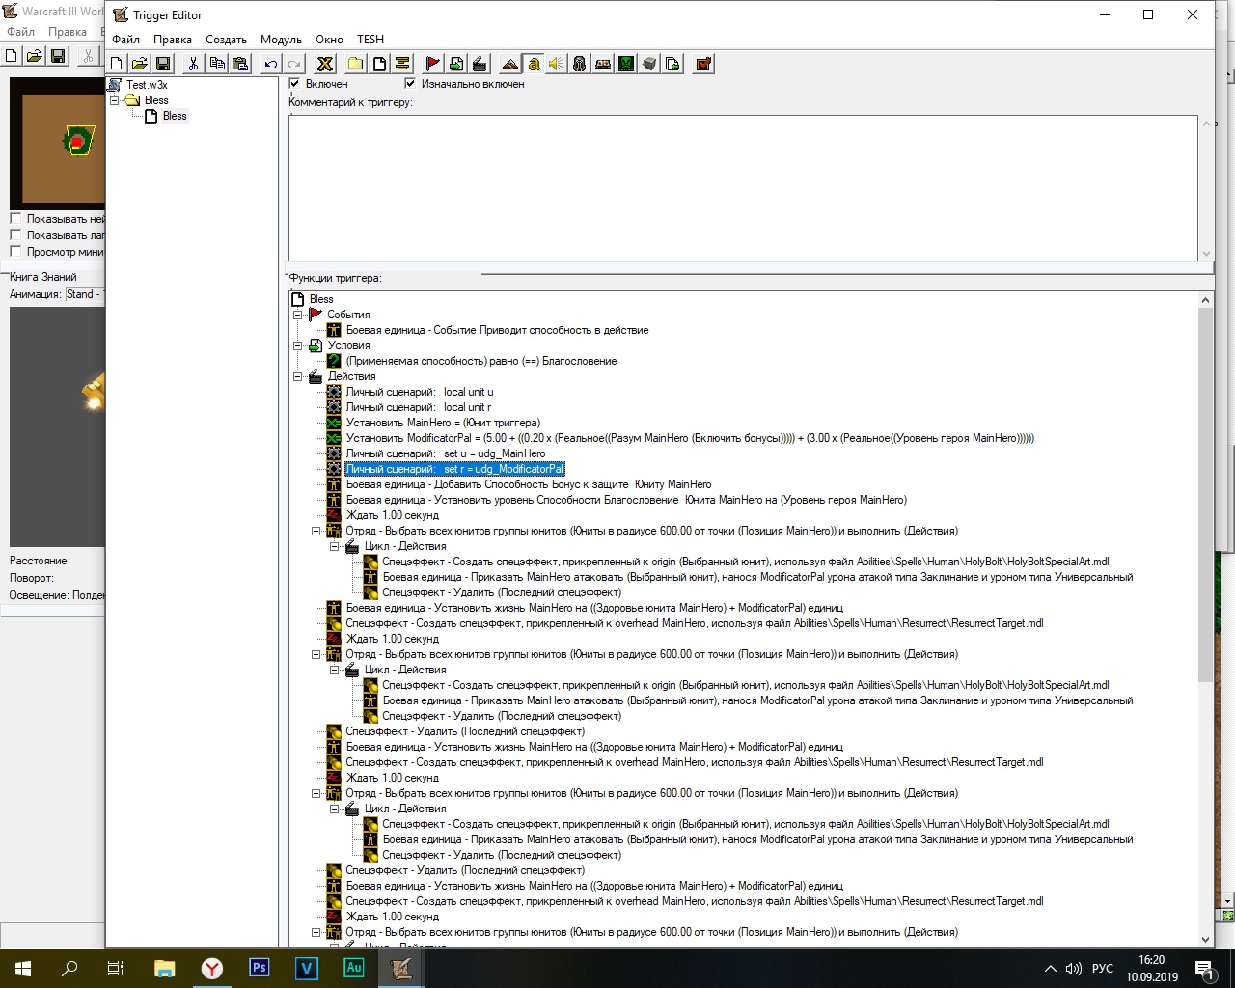Add a new condition from the toolbar
1235x988 pixels.
[x=456, y=64]
